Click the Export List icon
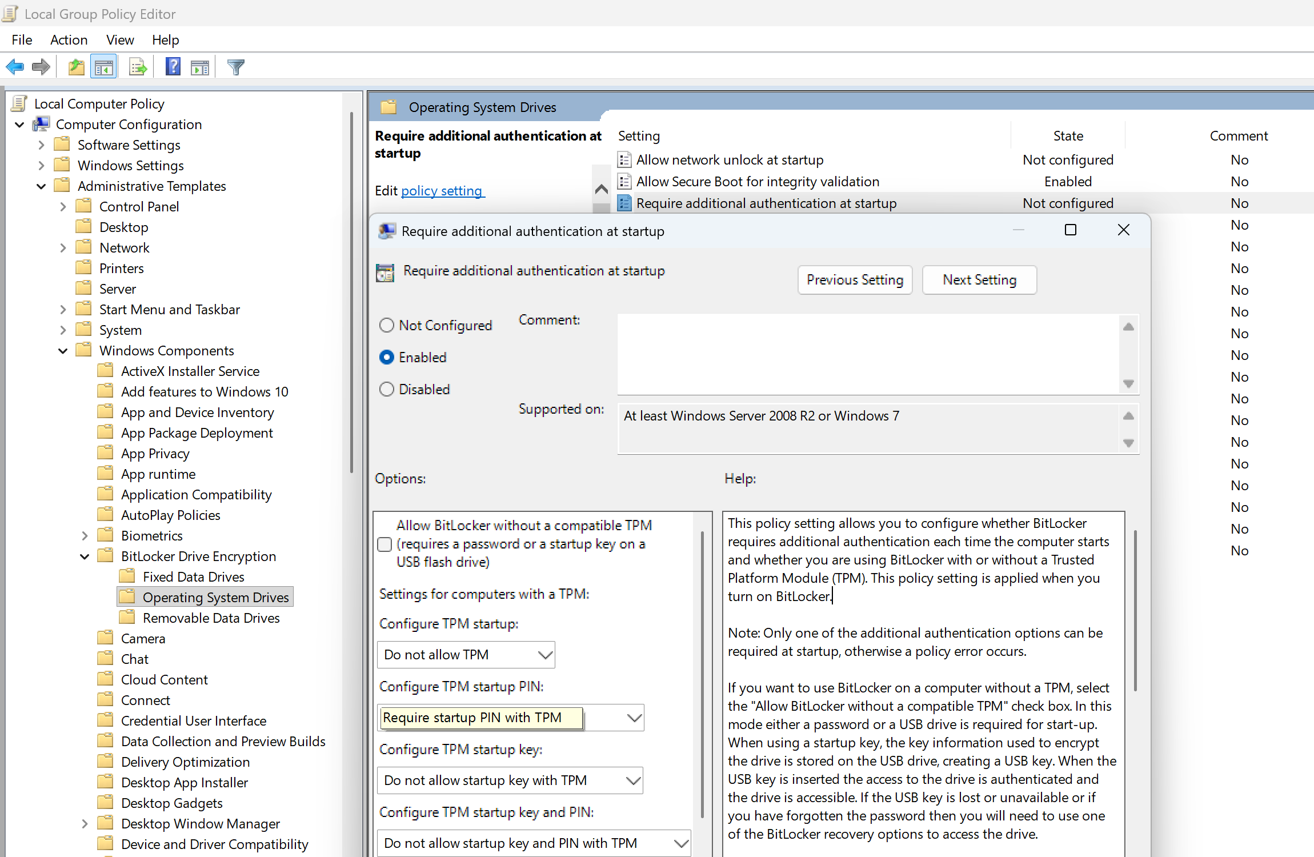This screenshot has width=1314, height=857. click(x=137, y=66)
